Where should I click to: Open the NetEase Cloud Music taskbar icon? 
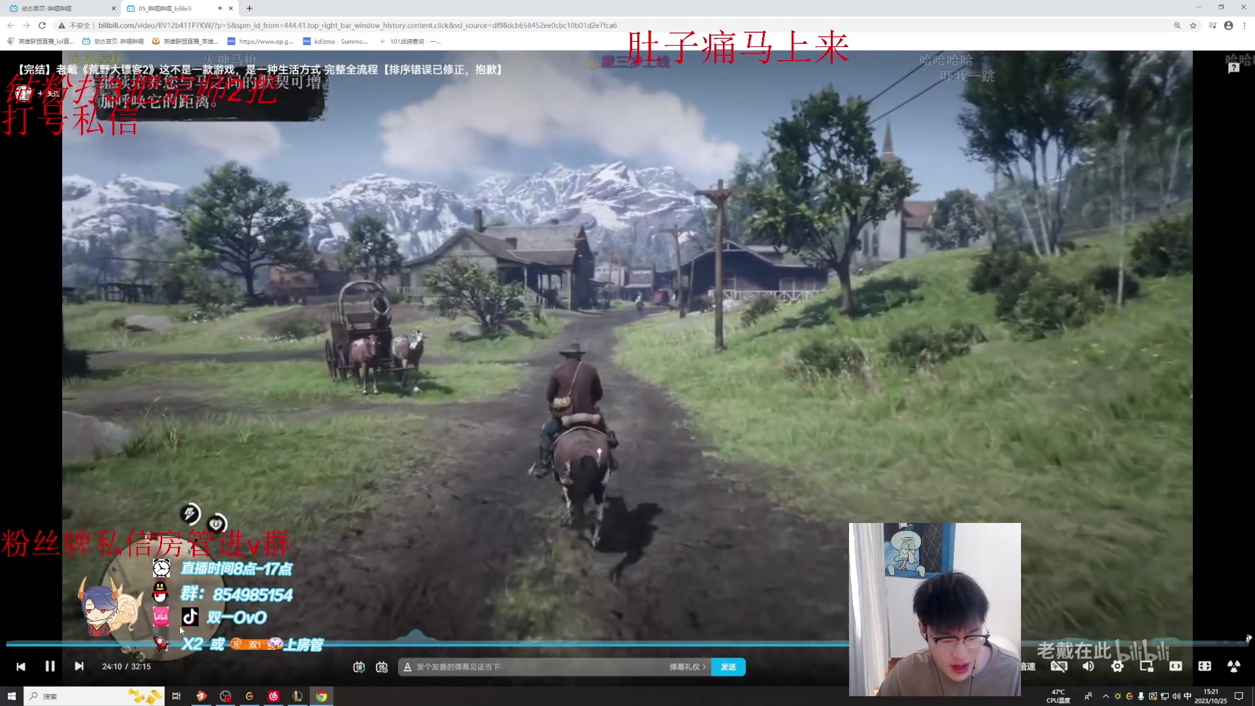click(273, 696)
